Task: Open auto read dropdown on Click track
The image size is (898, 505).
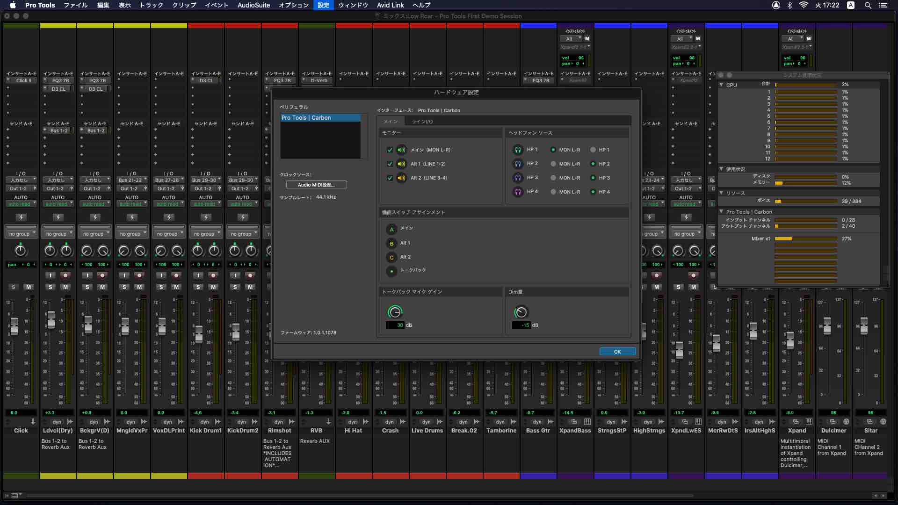Action: pyautogui.click(x=21, y=204)
